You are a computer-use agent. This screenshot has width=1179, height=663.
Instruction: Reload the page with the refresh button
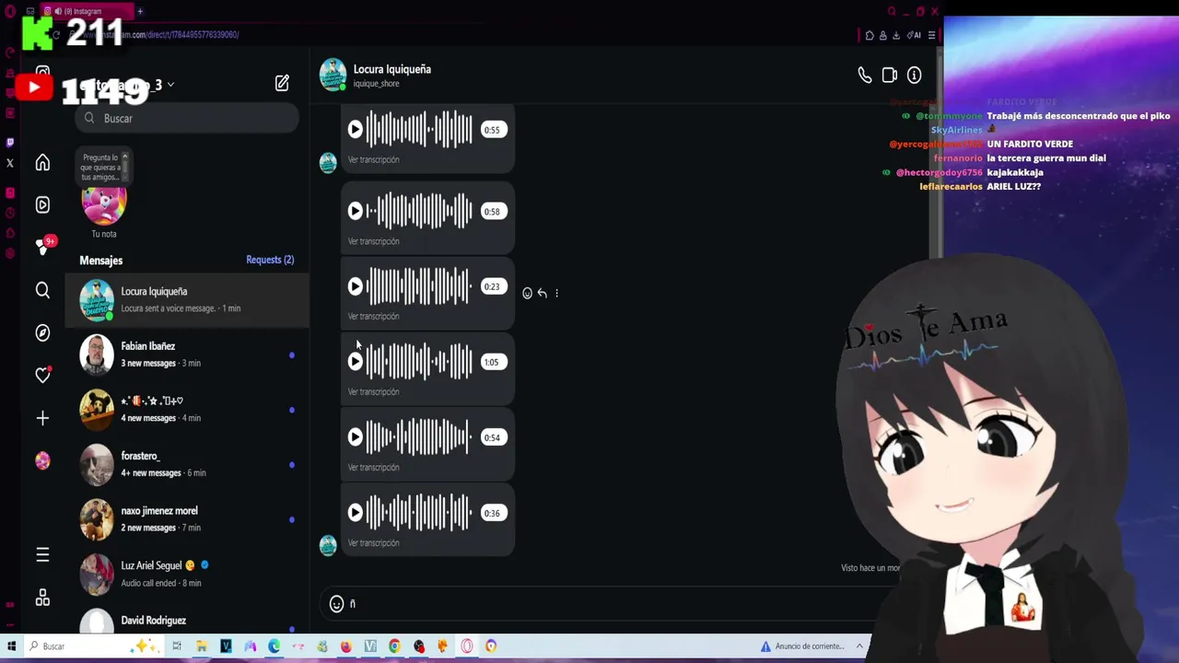point(56,35)
